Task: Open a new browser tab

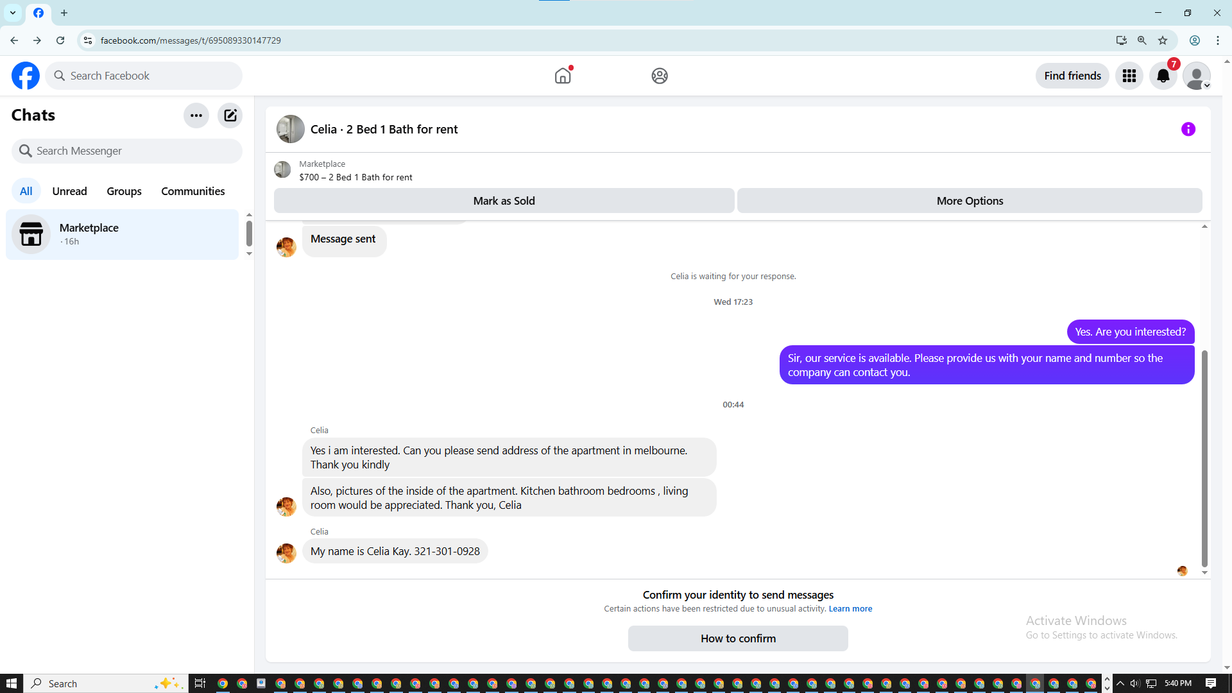Action: (x=64, y=13)
